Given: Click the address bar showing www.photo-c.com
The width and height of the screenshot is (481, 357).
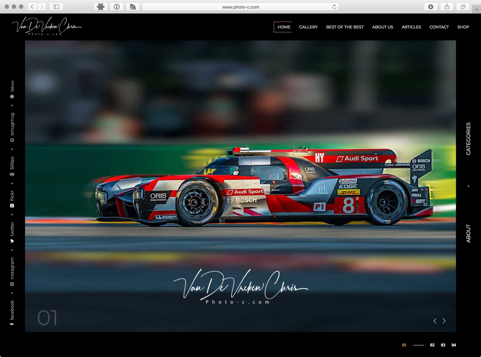Looking at the screenshot, I should [x=240, y=7].
